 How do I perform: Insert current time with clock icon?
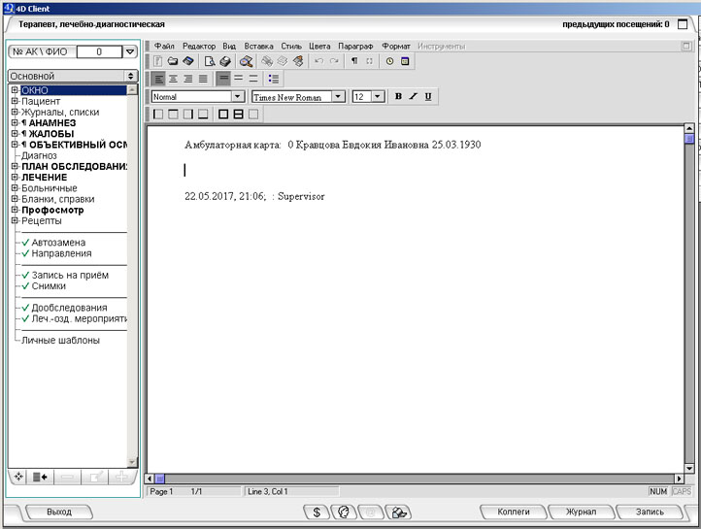(390, 61)
